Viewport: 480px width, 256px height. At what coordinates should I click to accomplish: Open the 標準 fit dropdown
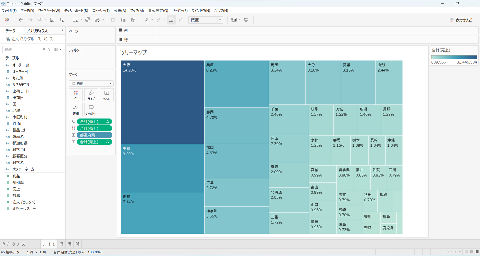[x=220, y=20]
